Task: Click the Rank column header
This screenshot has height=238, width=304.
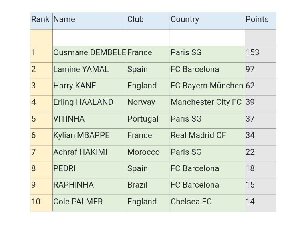Action: point(41,20)
